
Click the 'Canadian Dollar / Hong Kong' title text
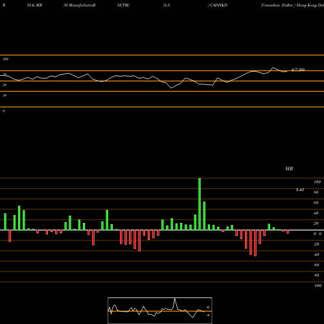click(292, 5)
